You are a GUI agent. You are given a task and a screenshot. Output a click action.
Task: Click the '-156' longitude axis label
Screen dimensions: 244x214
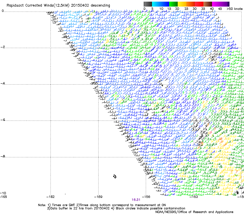pos(146,197)
